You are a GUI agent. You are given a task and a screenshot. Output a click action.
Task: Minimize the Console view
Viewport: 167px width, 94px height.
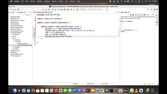(x=151, y=12)
